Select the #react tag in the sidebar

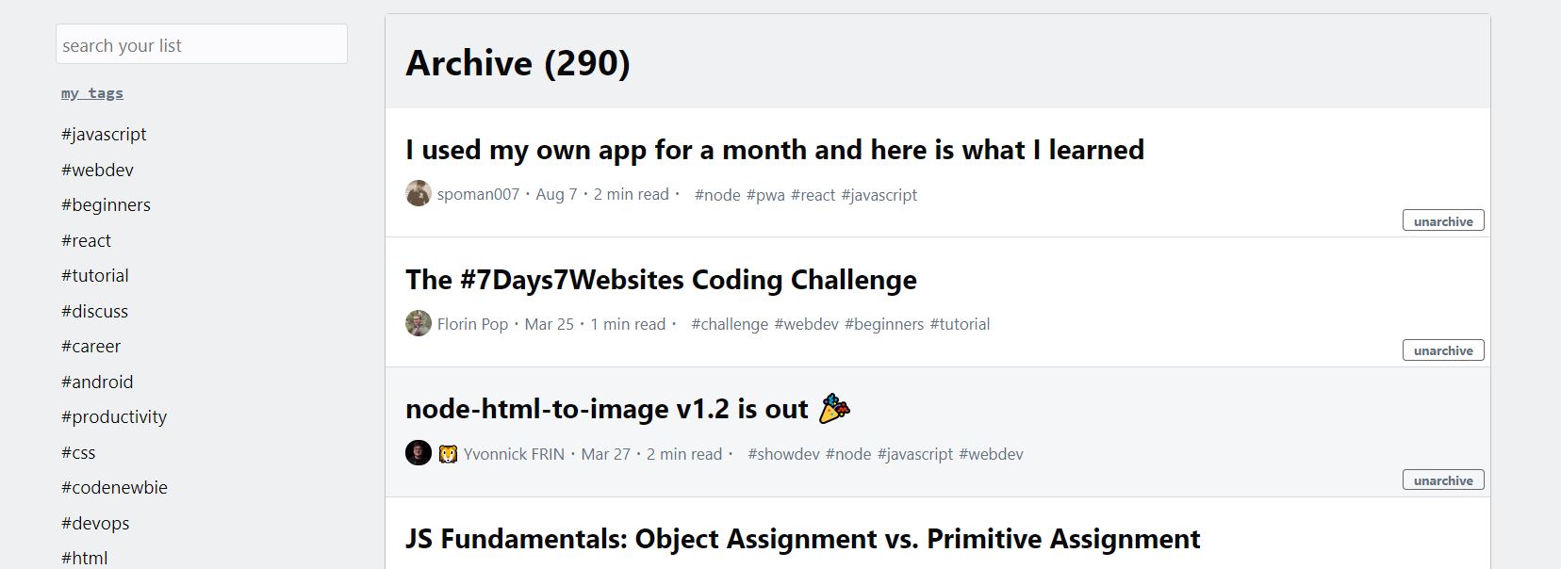(x=86, y=240)
